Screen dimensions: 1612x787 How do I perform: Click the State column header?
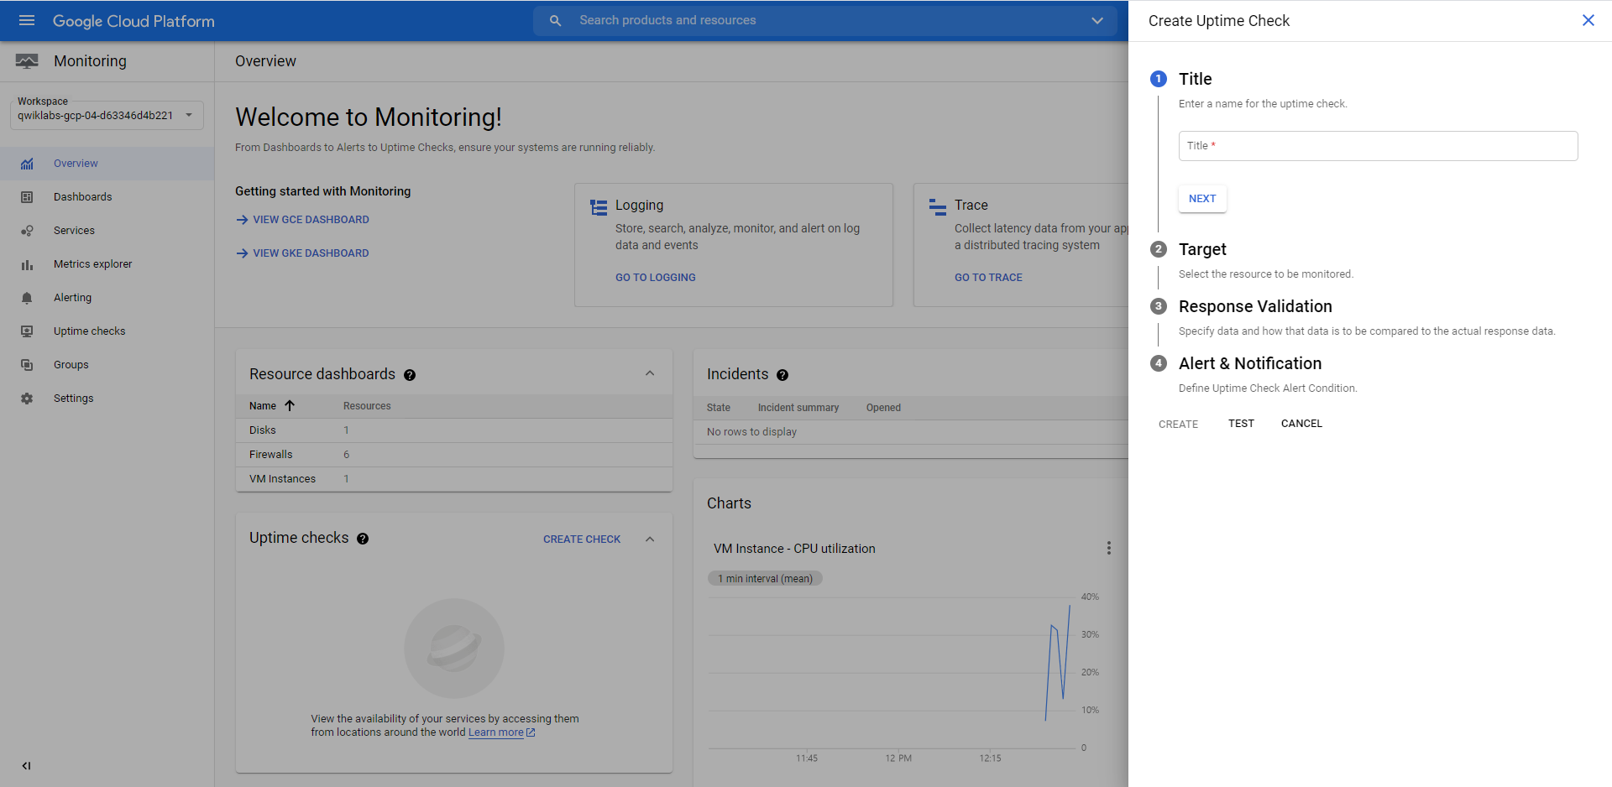[x=719, y=408]
